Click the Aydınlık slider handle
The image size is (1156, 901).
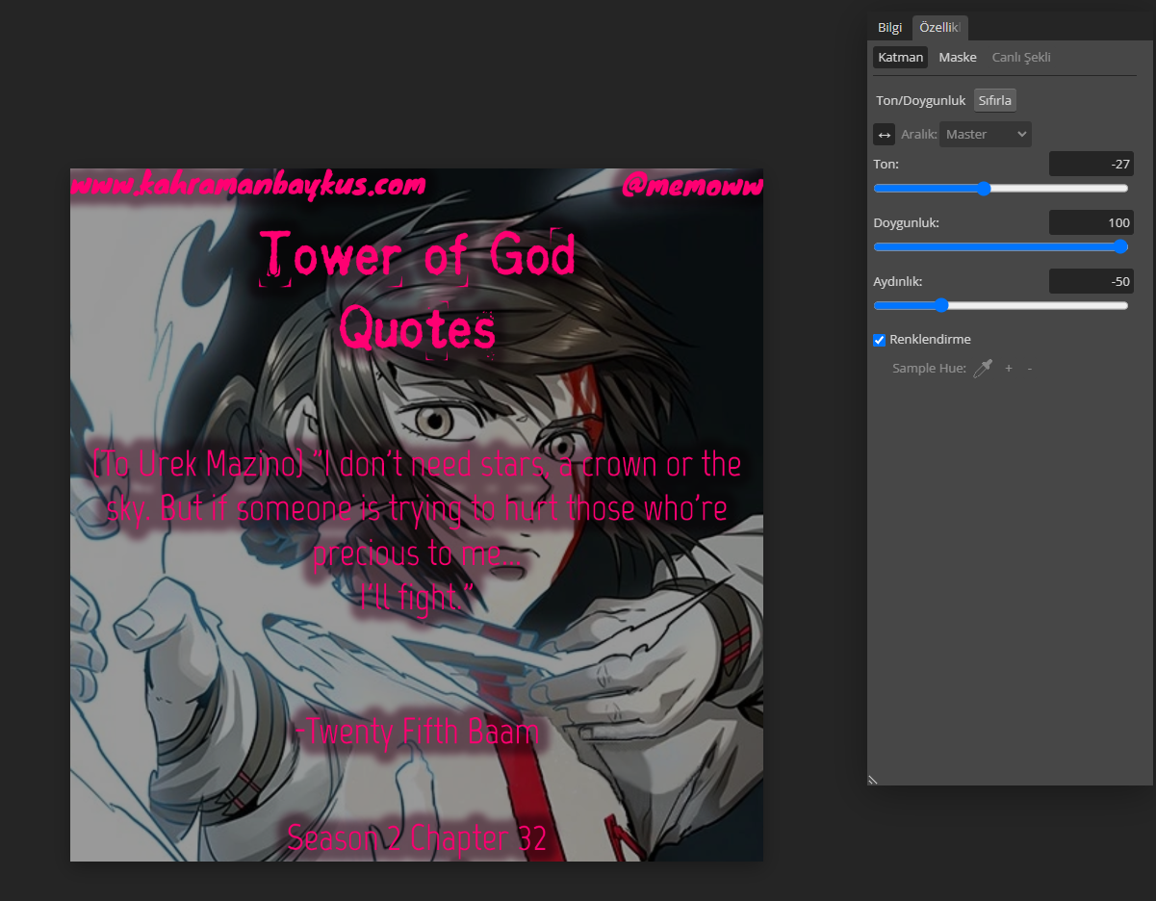(941, 305)
